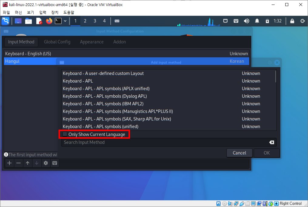Lock the screen with padlock icon
Screen dimensions: 308x207
click(x=292, y=21)
